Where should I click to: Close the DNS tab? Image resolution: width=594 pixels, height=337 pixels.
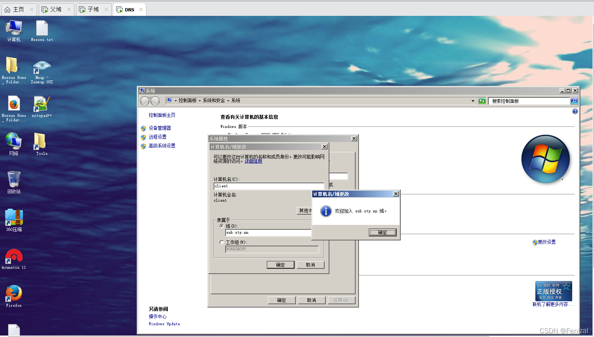tap(141, 10)
